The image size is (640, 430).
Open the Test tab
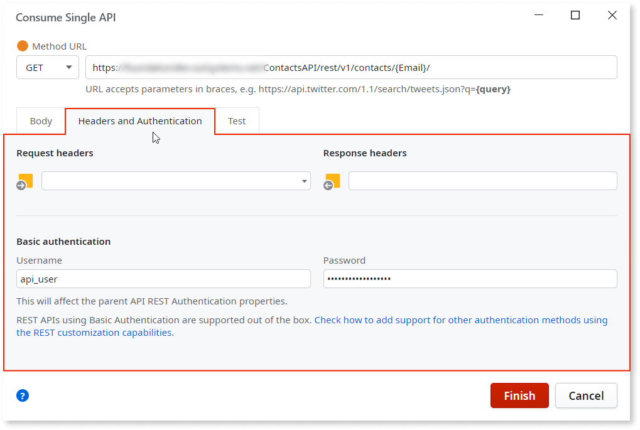coord(237,121)
